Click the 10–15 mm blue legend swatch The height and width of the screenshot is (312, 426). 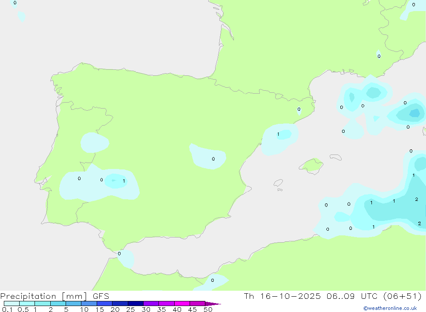coord(89,303)
